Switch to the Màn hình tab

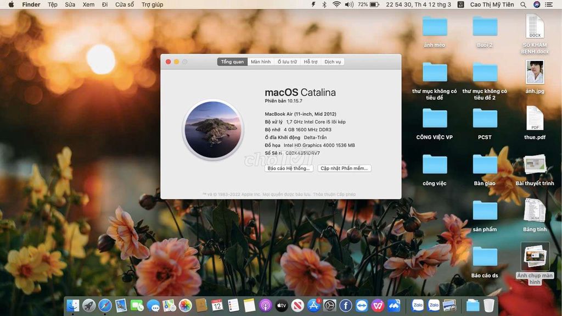(261, 62)
